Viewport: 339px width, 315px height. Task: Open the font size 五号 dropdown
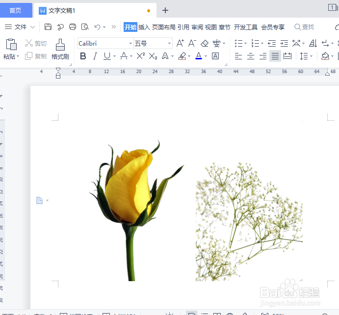tap(170, 44)
